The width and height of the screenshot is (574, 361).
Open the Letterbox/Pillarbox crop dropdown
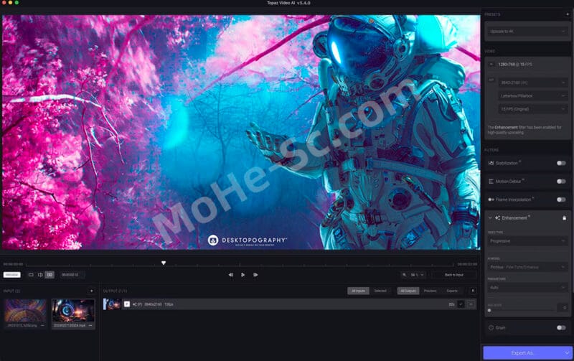532,96
